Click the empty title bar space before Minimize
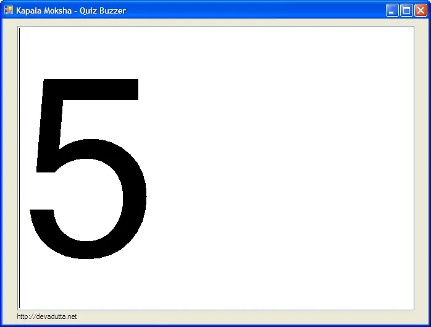Viewport: 431px width, 327px height. click(259, 11)
